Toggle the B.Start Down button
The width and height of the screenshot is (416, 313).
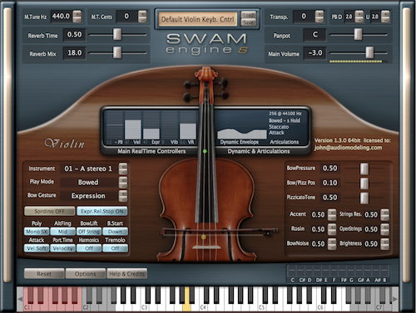[x=115, y=232]
